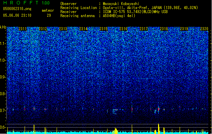Click the 'meteor' label

(48, 10)
